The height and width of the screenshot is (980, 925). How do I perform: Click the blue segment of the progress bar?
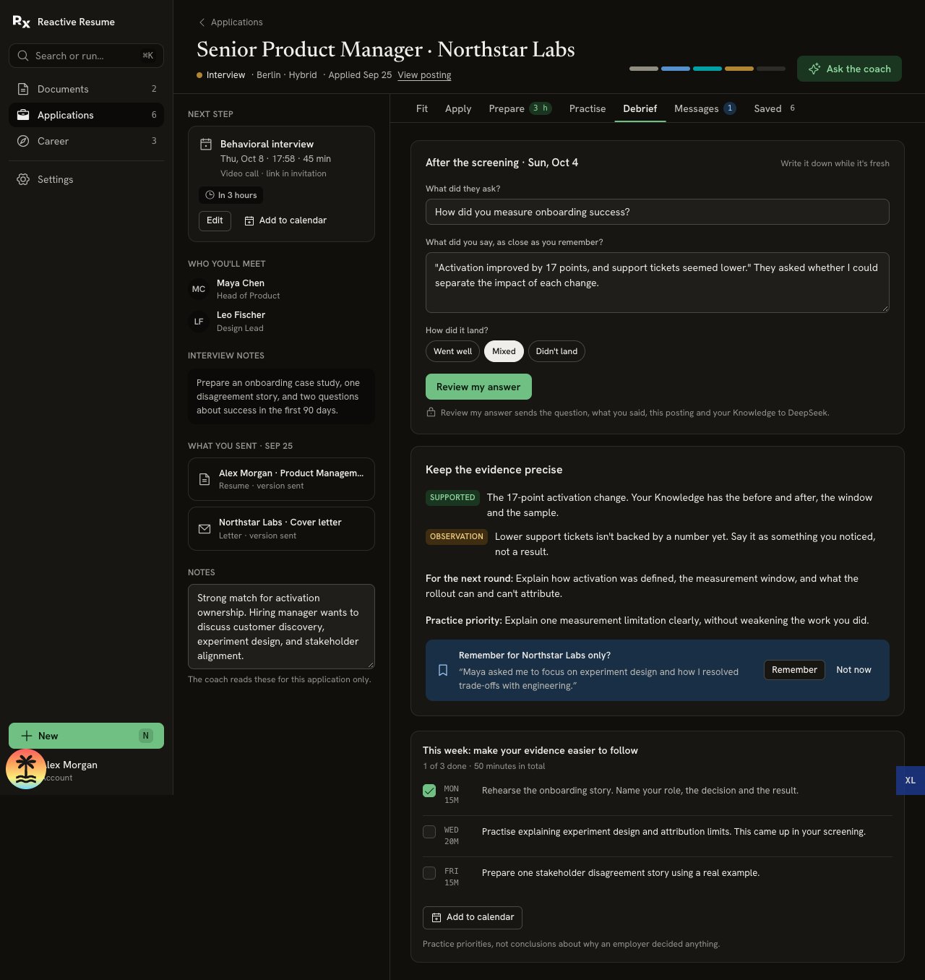pyautogui.click(x=676, y=69)
